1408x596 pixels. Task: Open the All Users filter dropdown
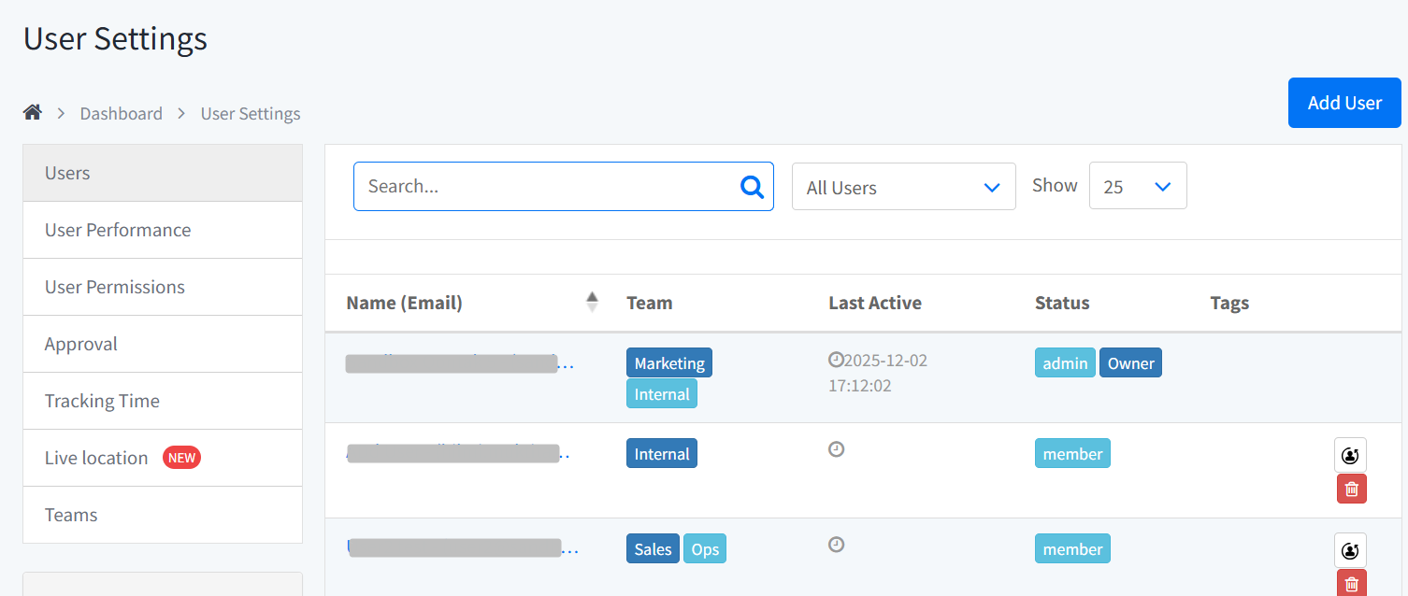[x=903, y=187]
